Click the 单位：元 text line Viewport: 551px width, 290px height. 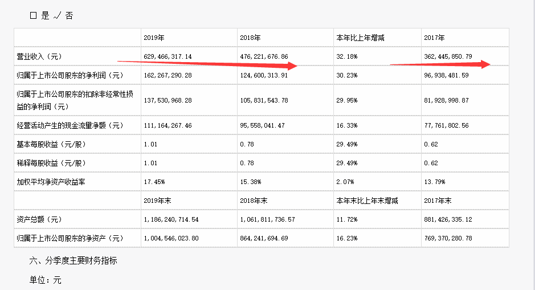pos(45,280)
